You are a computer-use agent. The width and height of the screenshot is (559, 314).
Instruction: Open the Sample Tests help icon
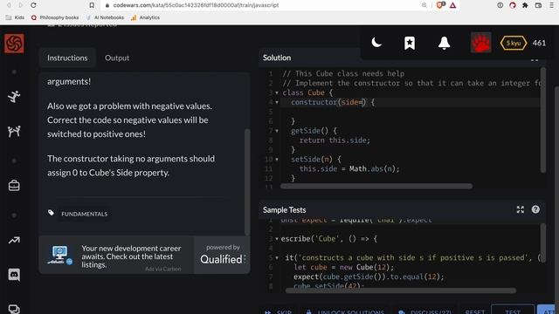[x=535, y=209]
